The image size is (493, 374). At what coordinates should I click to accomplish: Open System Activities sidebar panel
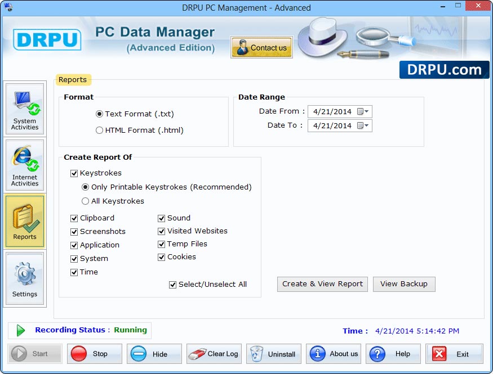25,109
